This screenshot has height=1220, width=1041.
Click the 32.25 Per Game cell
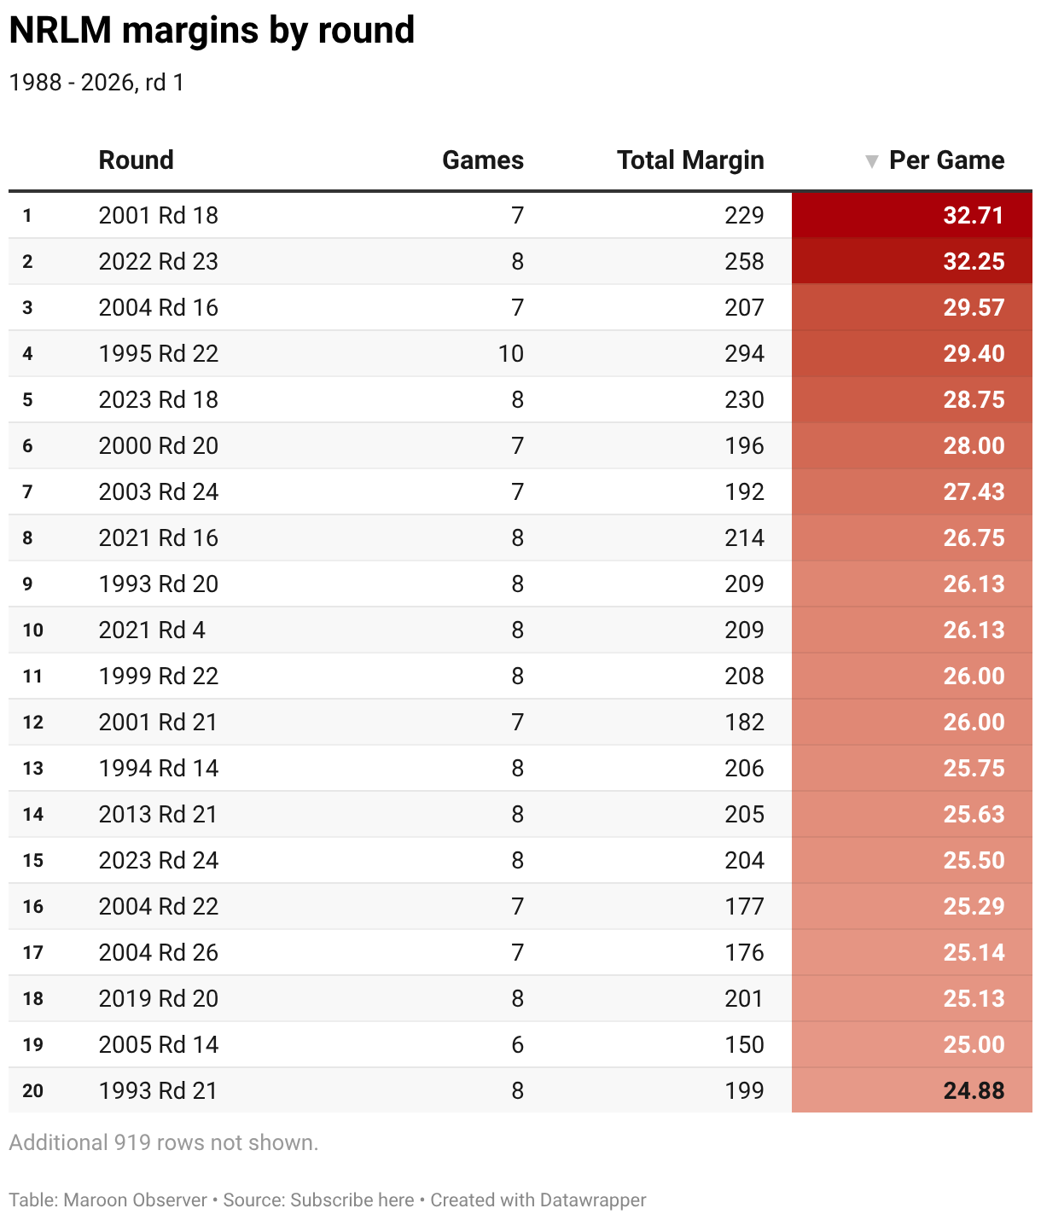point(912,261)
